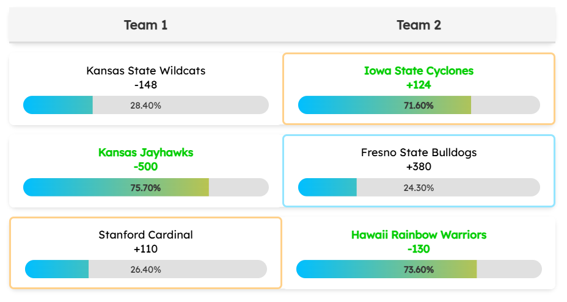Viewport: 567px width, 302px height.
Task: Select the Iowa State Cyclones team name
Action: click(x=419, y=71)
